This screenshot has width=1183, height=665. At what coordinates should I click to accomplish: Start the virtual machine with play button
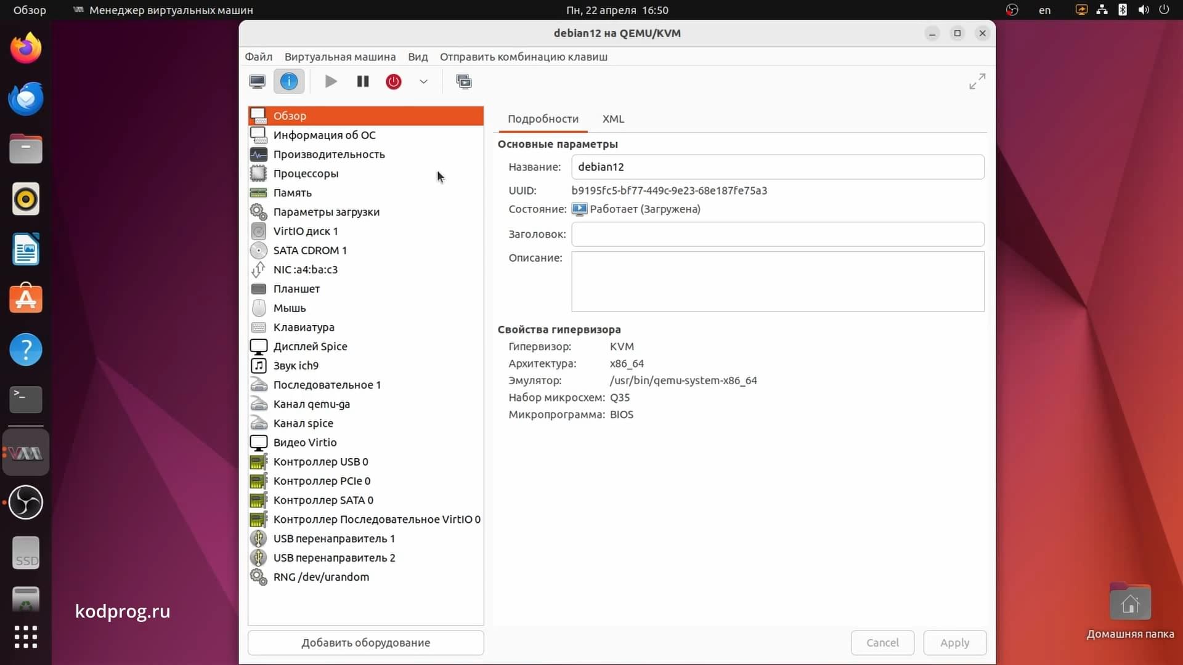click(x=331, y=81)
